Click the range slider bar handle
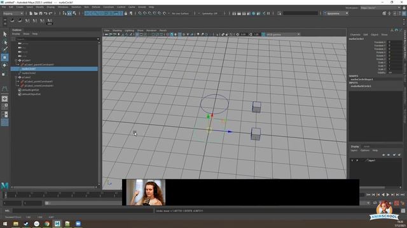The height and width of the screenshot is (228, 407). pos(46,203)
